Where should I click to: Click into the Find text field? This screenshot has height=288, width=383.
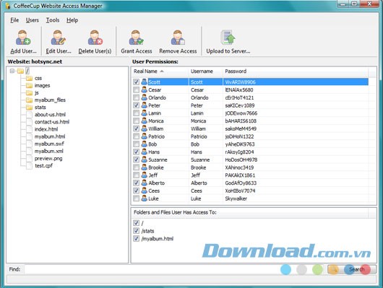(174, 269)
